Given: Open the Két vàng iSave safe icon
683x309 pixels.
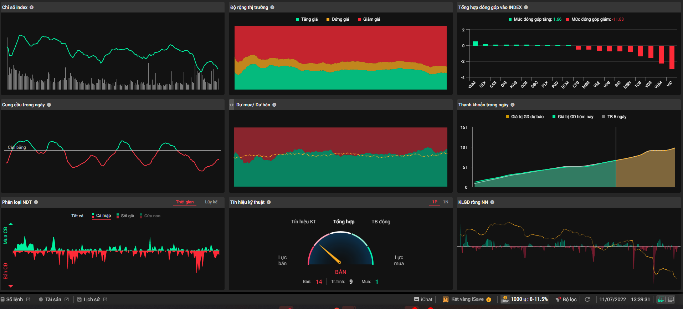Looking at the screenshot, I should (445, 299).
